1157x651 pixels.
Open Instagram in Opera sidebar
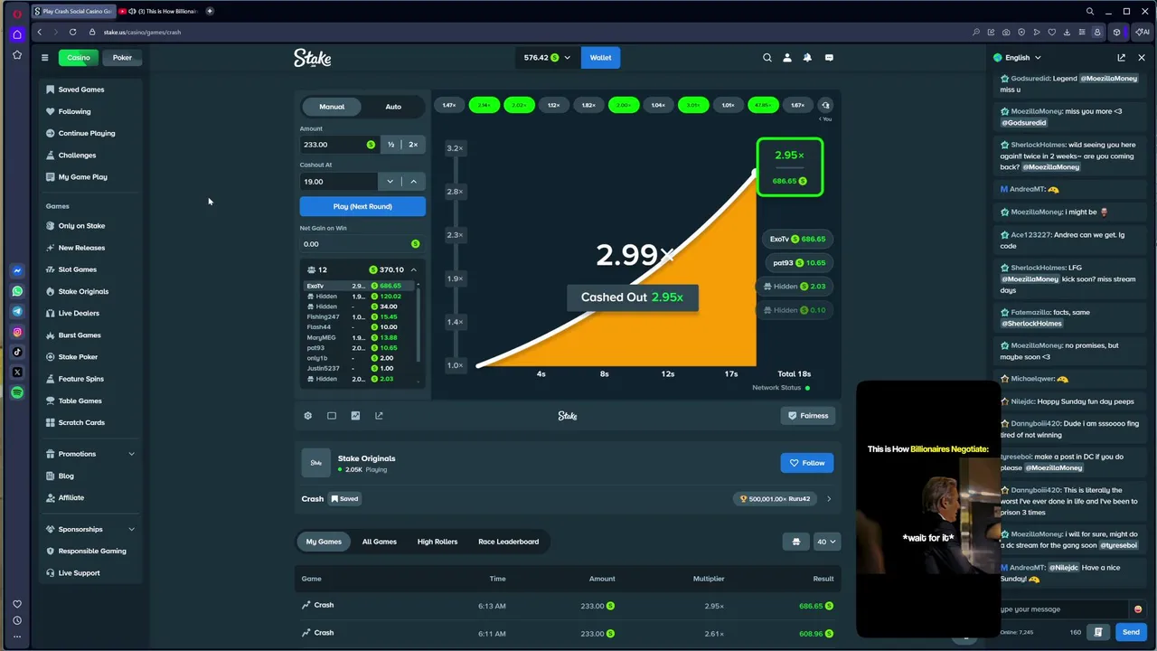pos(17,332)
